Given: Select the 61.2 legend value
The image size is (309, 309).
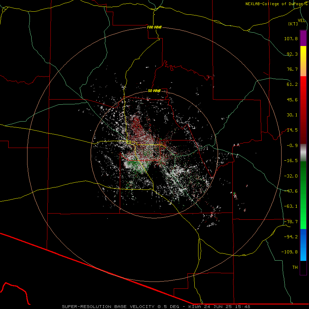Looking at the screenshot, I should pos(292,84).
